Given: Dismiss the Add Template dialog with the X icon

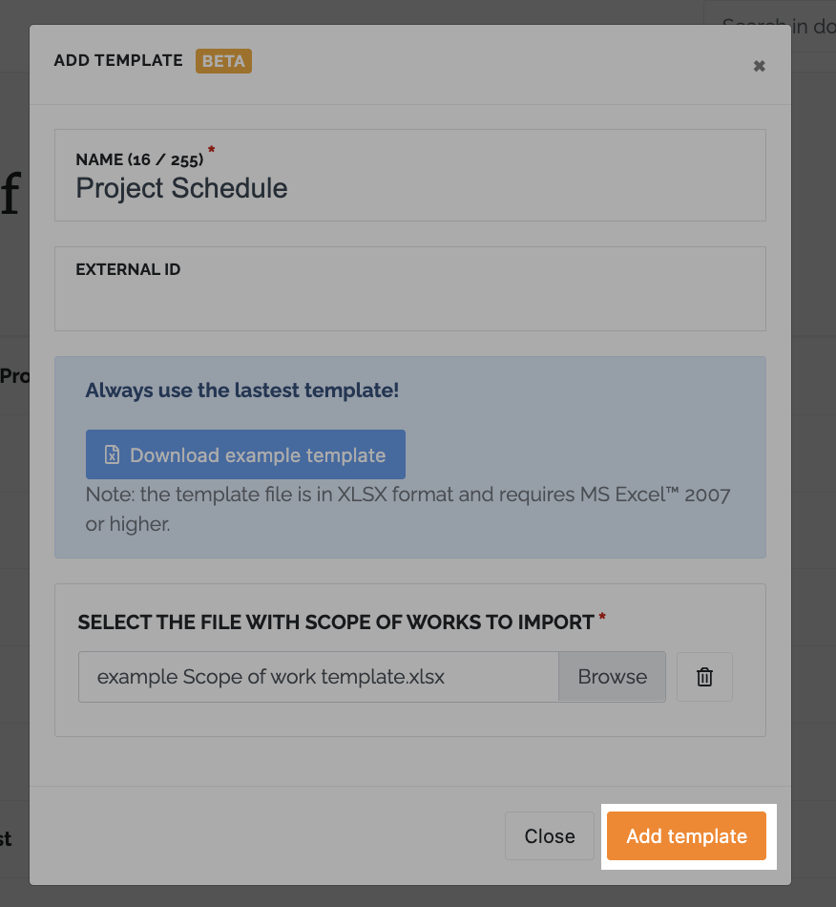Looking at the screenshot, I should pyautogui.click(x=759, y=66).
